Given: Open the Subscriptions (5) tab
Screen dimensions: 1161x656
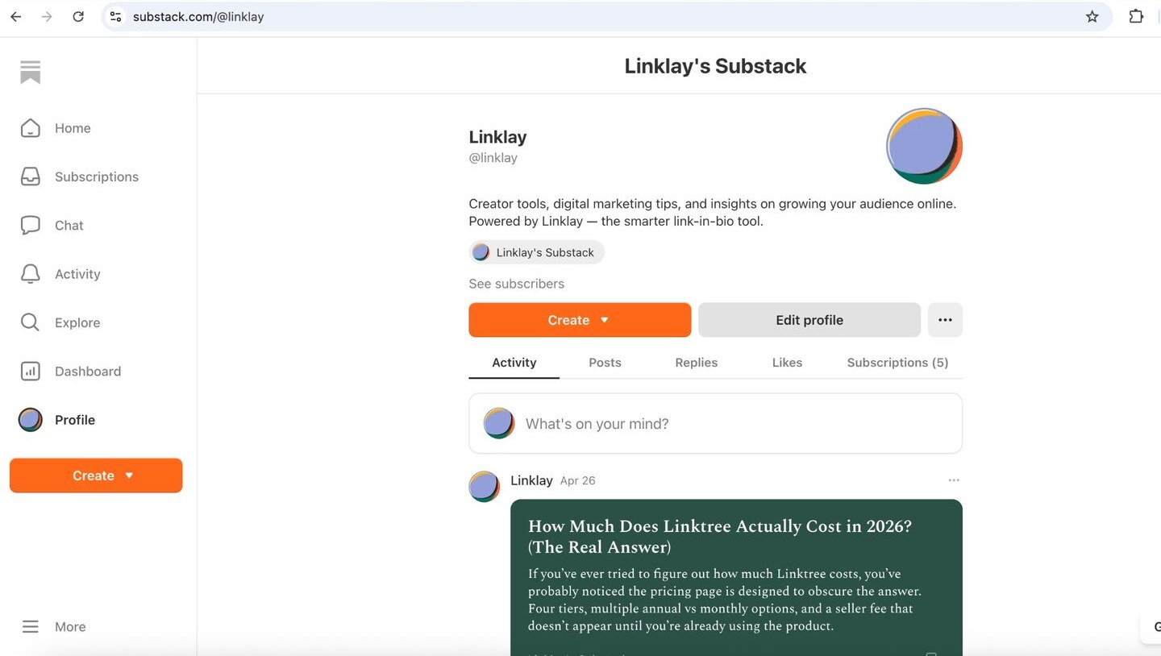Looking at the screenshot, I should click(x=897, y=363).
